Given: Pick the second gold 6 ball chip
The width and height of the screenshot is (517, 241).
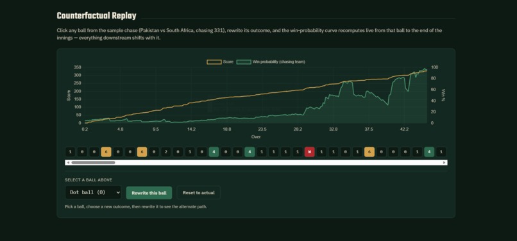Looking at the screenshot, I should [x=142, y=152].
